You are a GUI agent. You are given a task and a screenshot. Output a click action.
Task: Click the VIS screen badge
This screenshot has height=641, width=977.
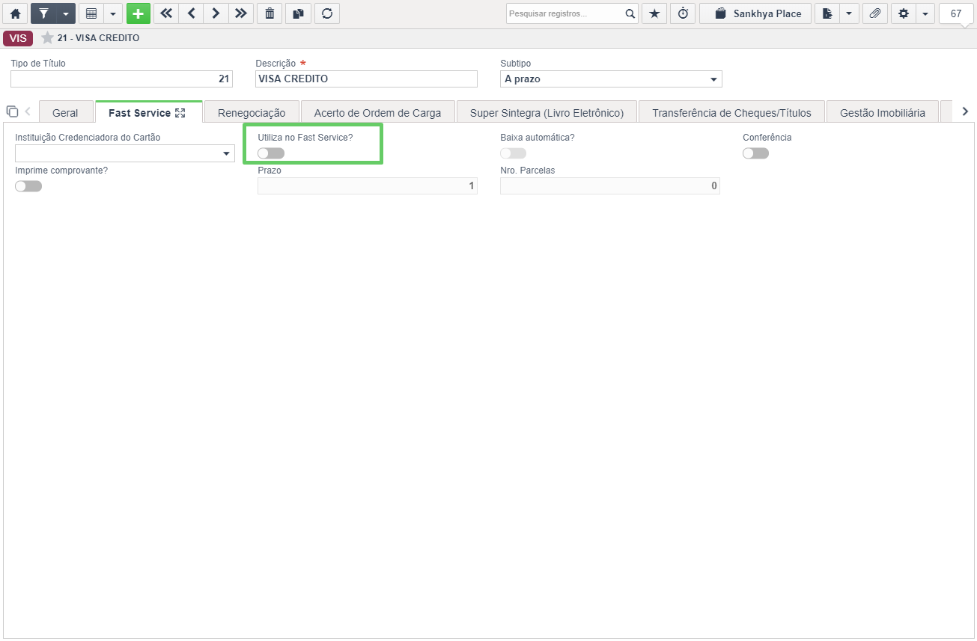(x=18, y=37)
